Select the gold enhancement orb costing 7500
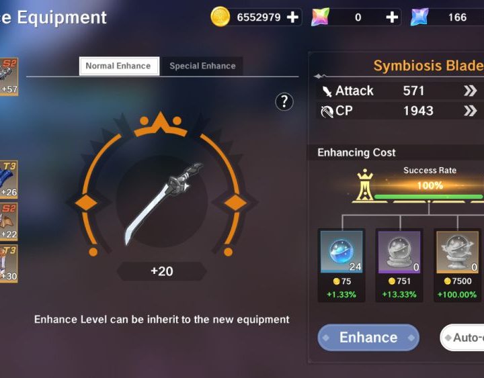Screen dimensions: 484x378 pyautogui.click(x=457, y=252)
